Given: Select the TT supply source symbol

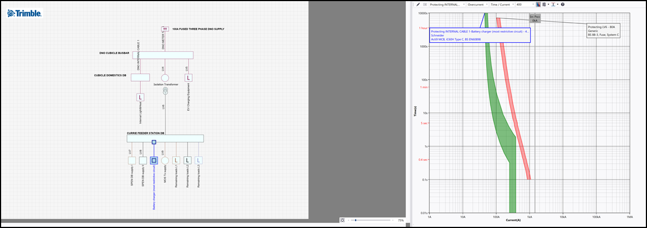Looking at the screenshot, I should point(165,29).
